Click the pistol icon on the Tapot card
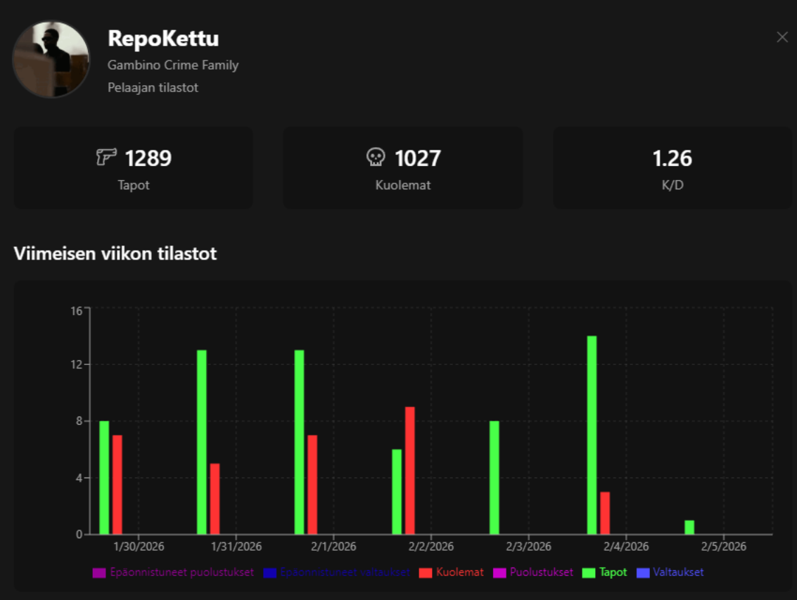797x600 pixels. pos(106,158)
